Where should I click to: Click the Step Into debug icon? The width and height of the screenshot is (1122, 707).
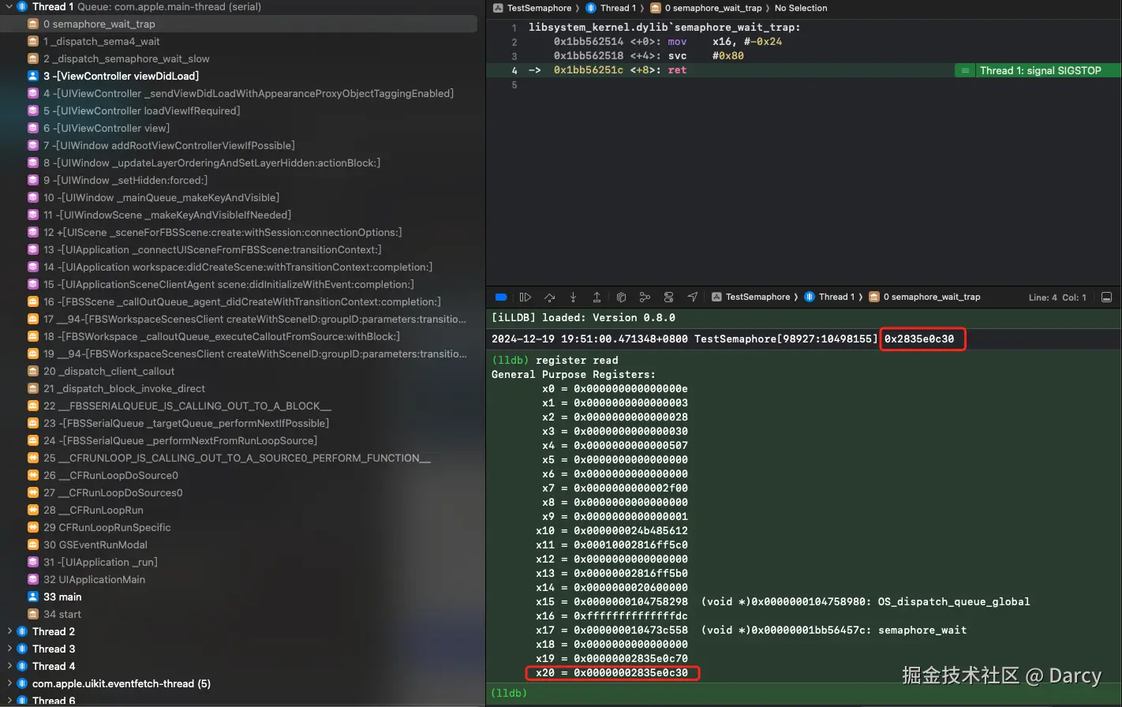[573, 297]
